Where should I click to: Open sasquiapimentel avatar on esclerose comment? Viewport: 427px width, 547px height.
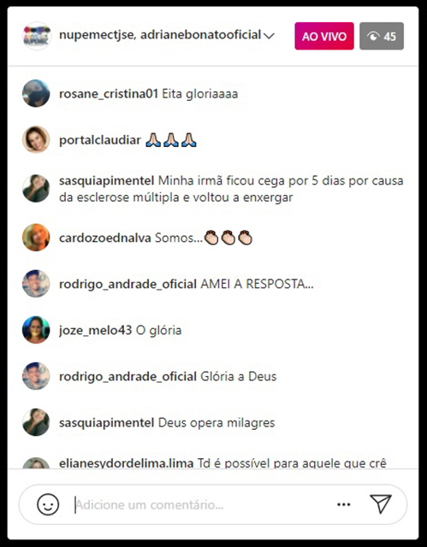[36, 188]
